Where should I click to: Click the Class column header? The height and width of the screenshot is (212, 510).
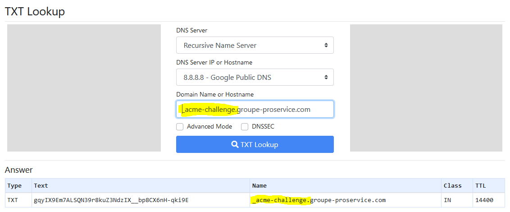[x=452, y=185]
